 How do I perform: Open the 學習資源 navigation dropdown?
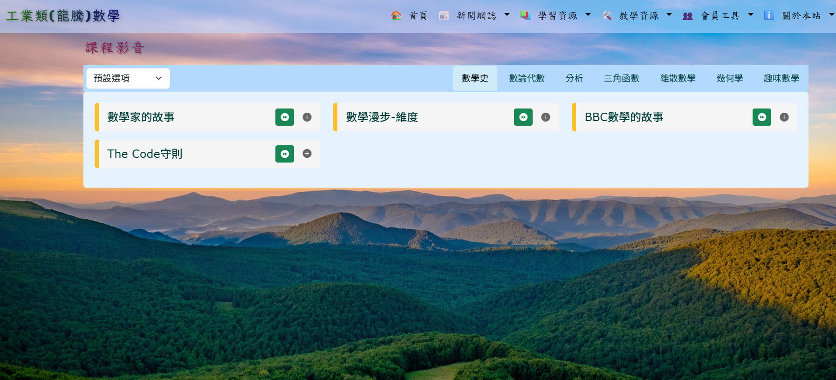[x=556, y=16]
